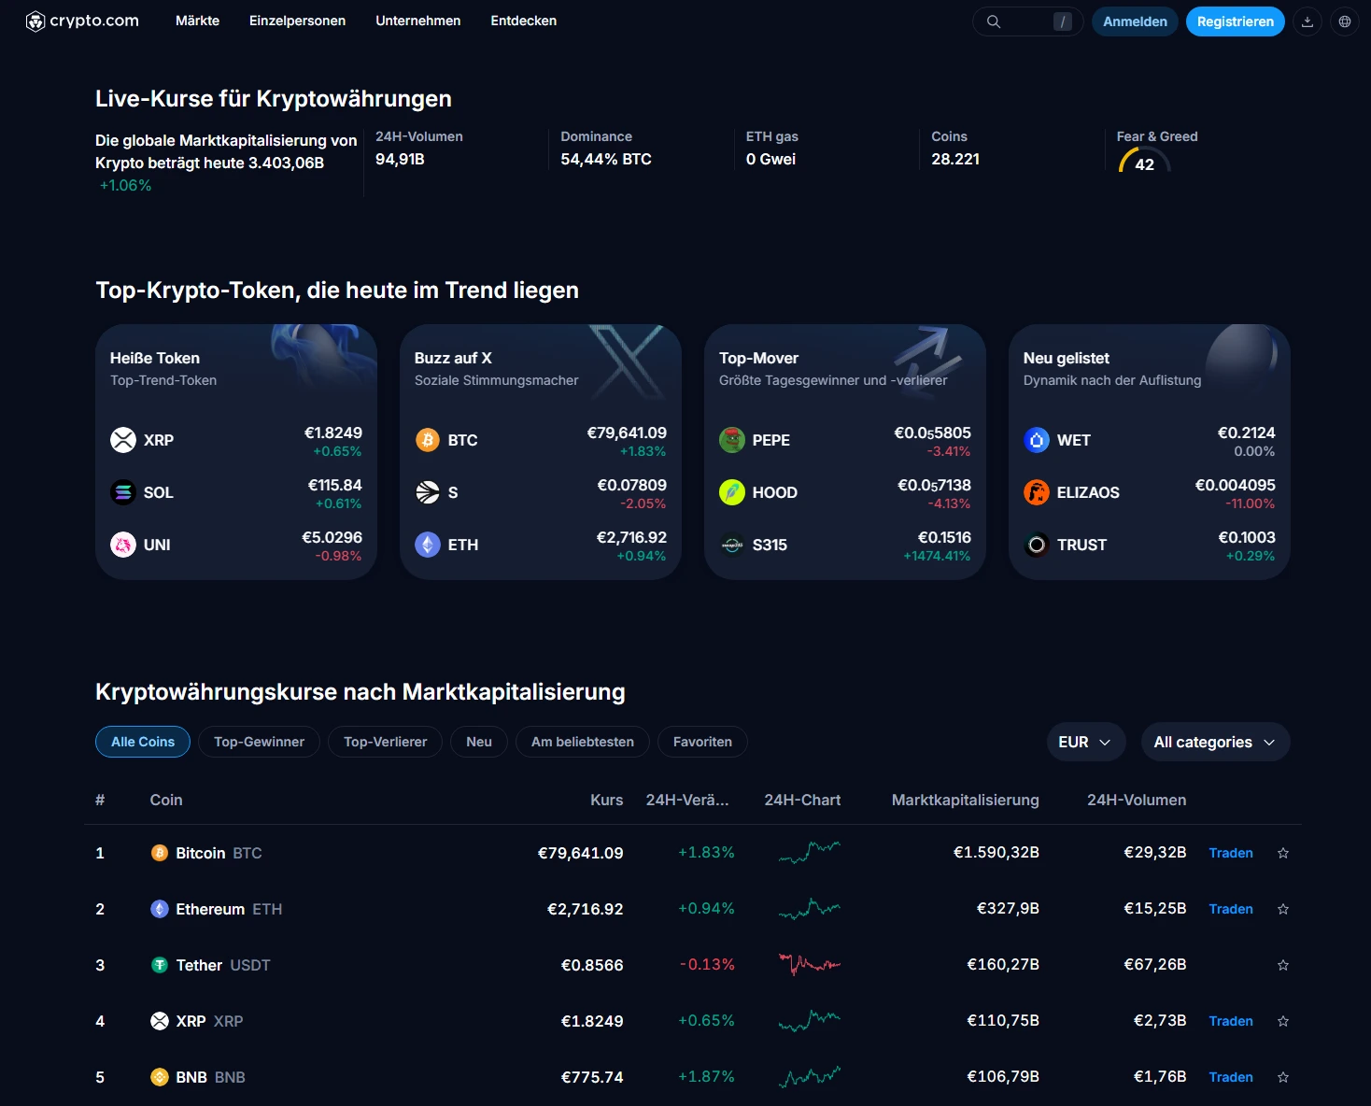Screen dimensions: 1371x1106
Task: Open Tether's 24H sparkline chart
Action: pyautogui.click(x=810, y=964)
